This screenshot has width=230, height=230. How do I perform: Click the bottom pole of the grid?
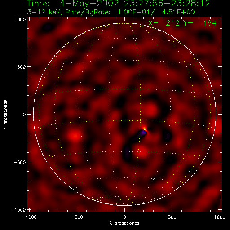tap(124, 205)
